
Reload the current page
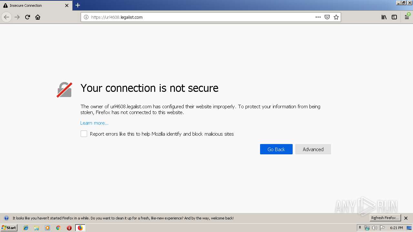[27, 17]
